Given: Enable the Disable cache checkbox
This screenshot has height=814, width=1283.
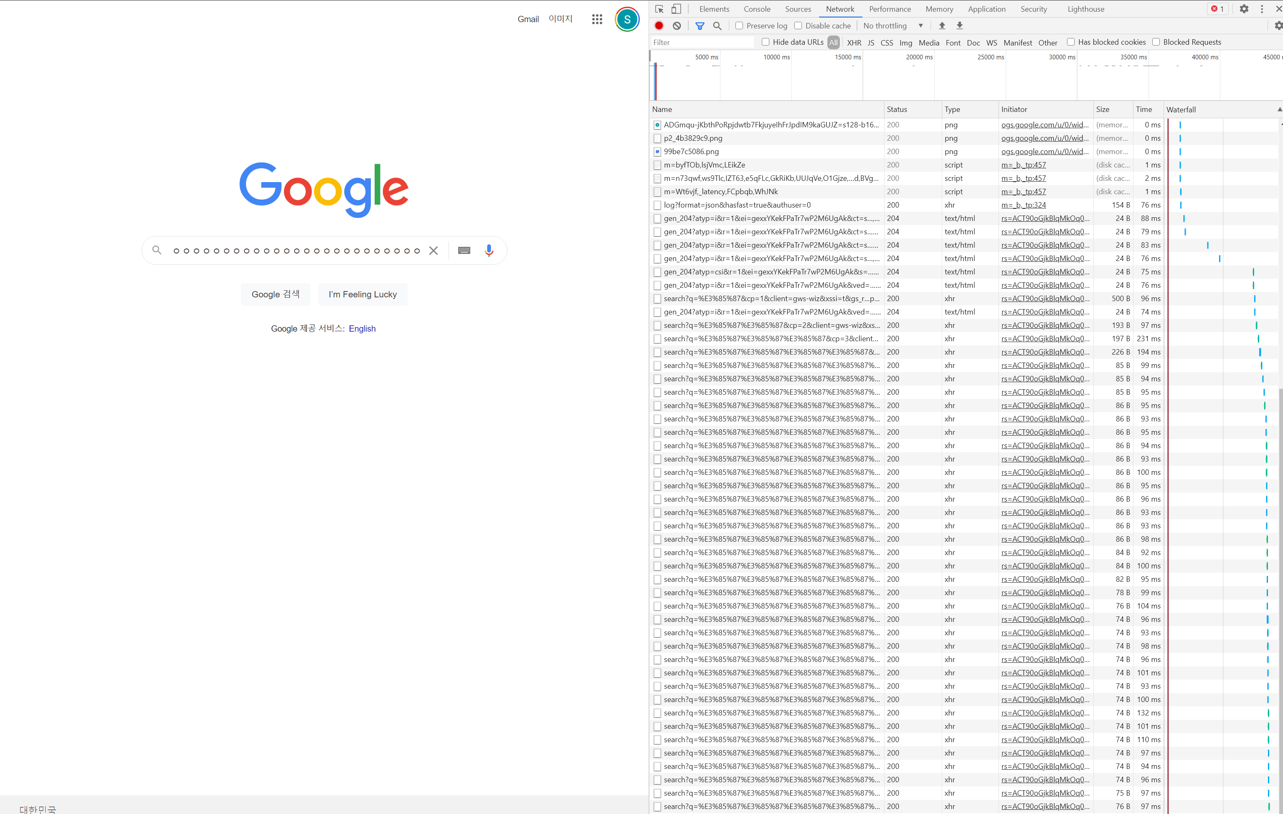Looking at the screenshot, I should pos(798,25).
